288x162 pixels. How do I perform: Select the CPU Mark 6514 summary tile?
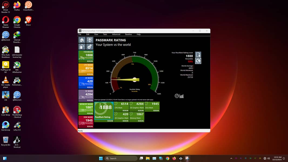[x=121, y=106]
